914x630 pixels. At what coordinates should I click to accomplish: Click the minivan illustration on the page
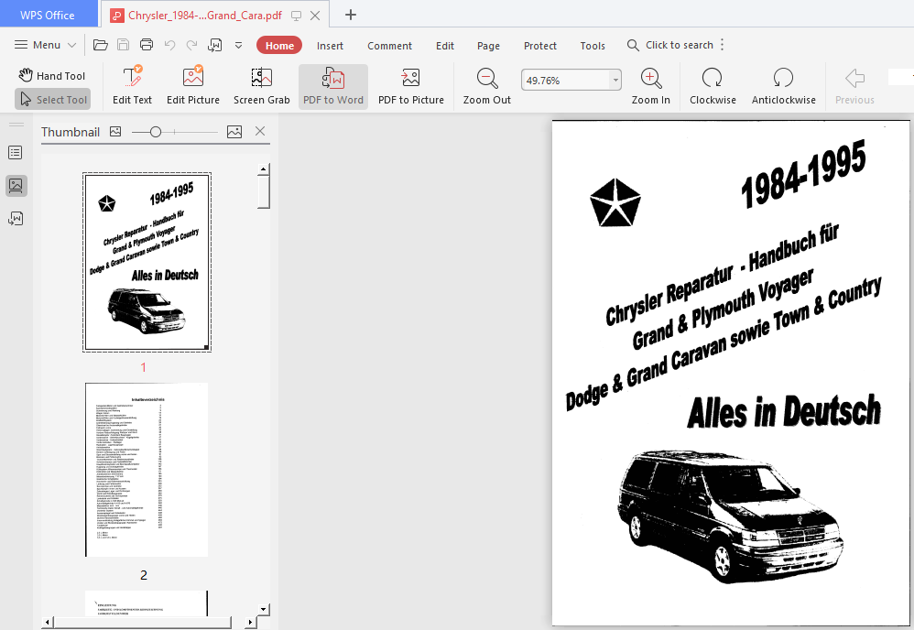[x=730, y=516]
